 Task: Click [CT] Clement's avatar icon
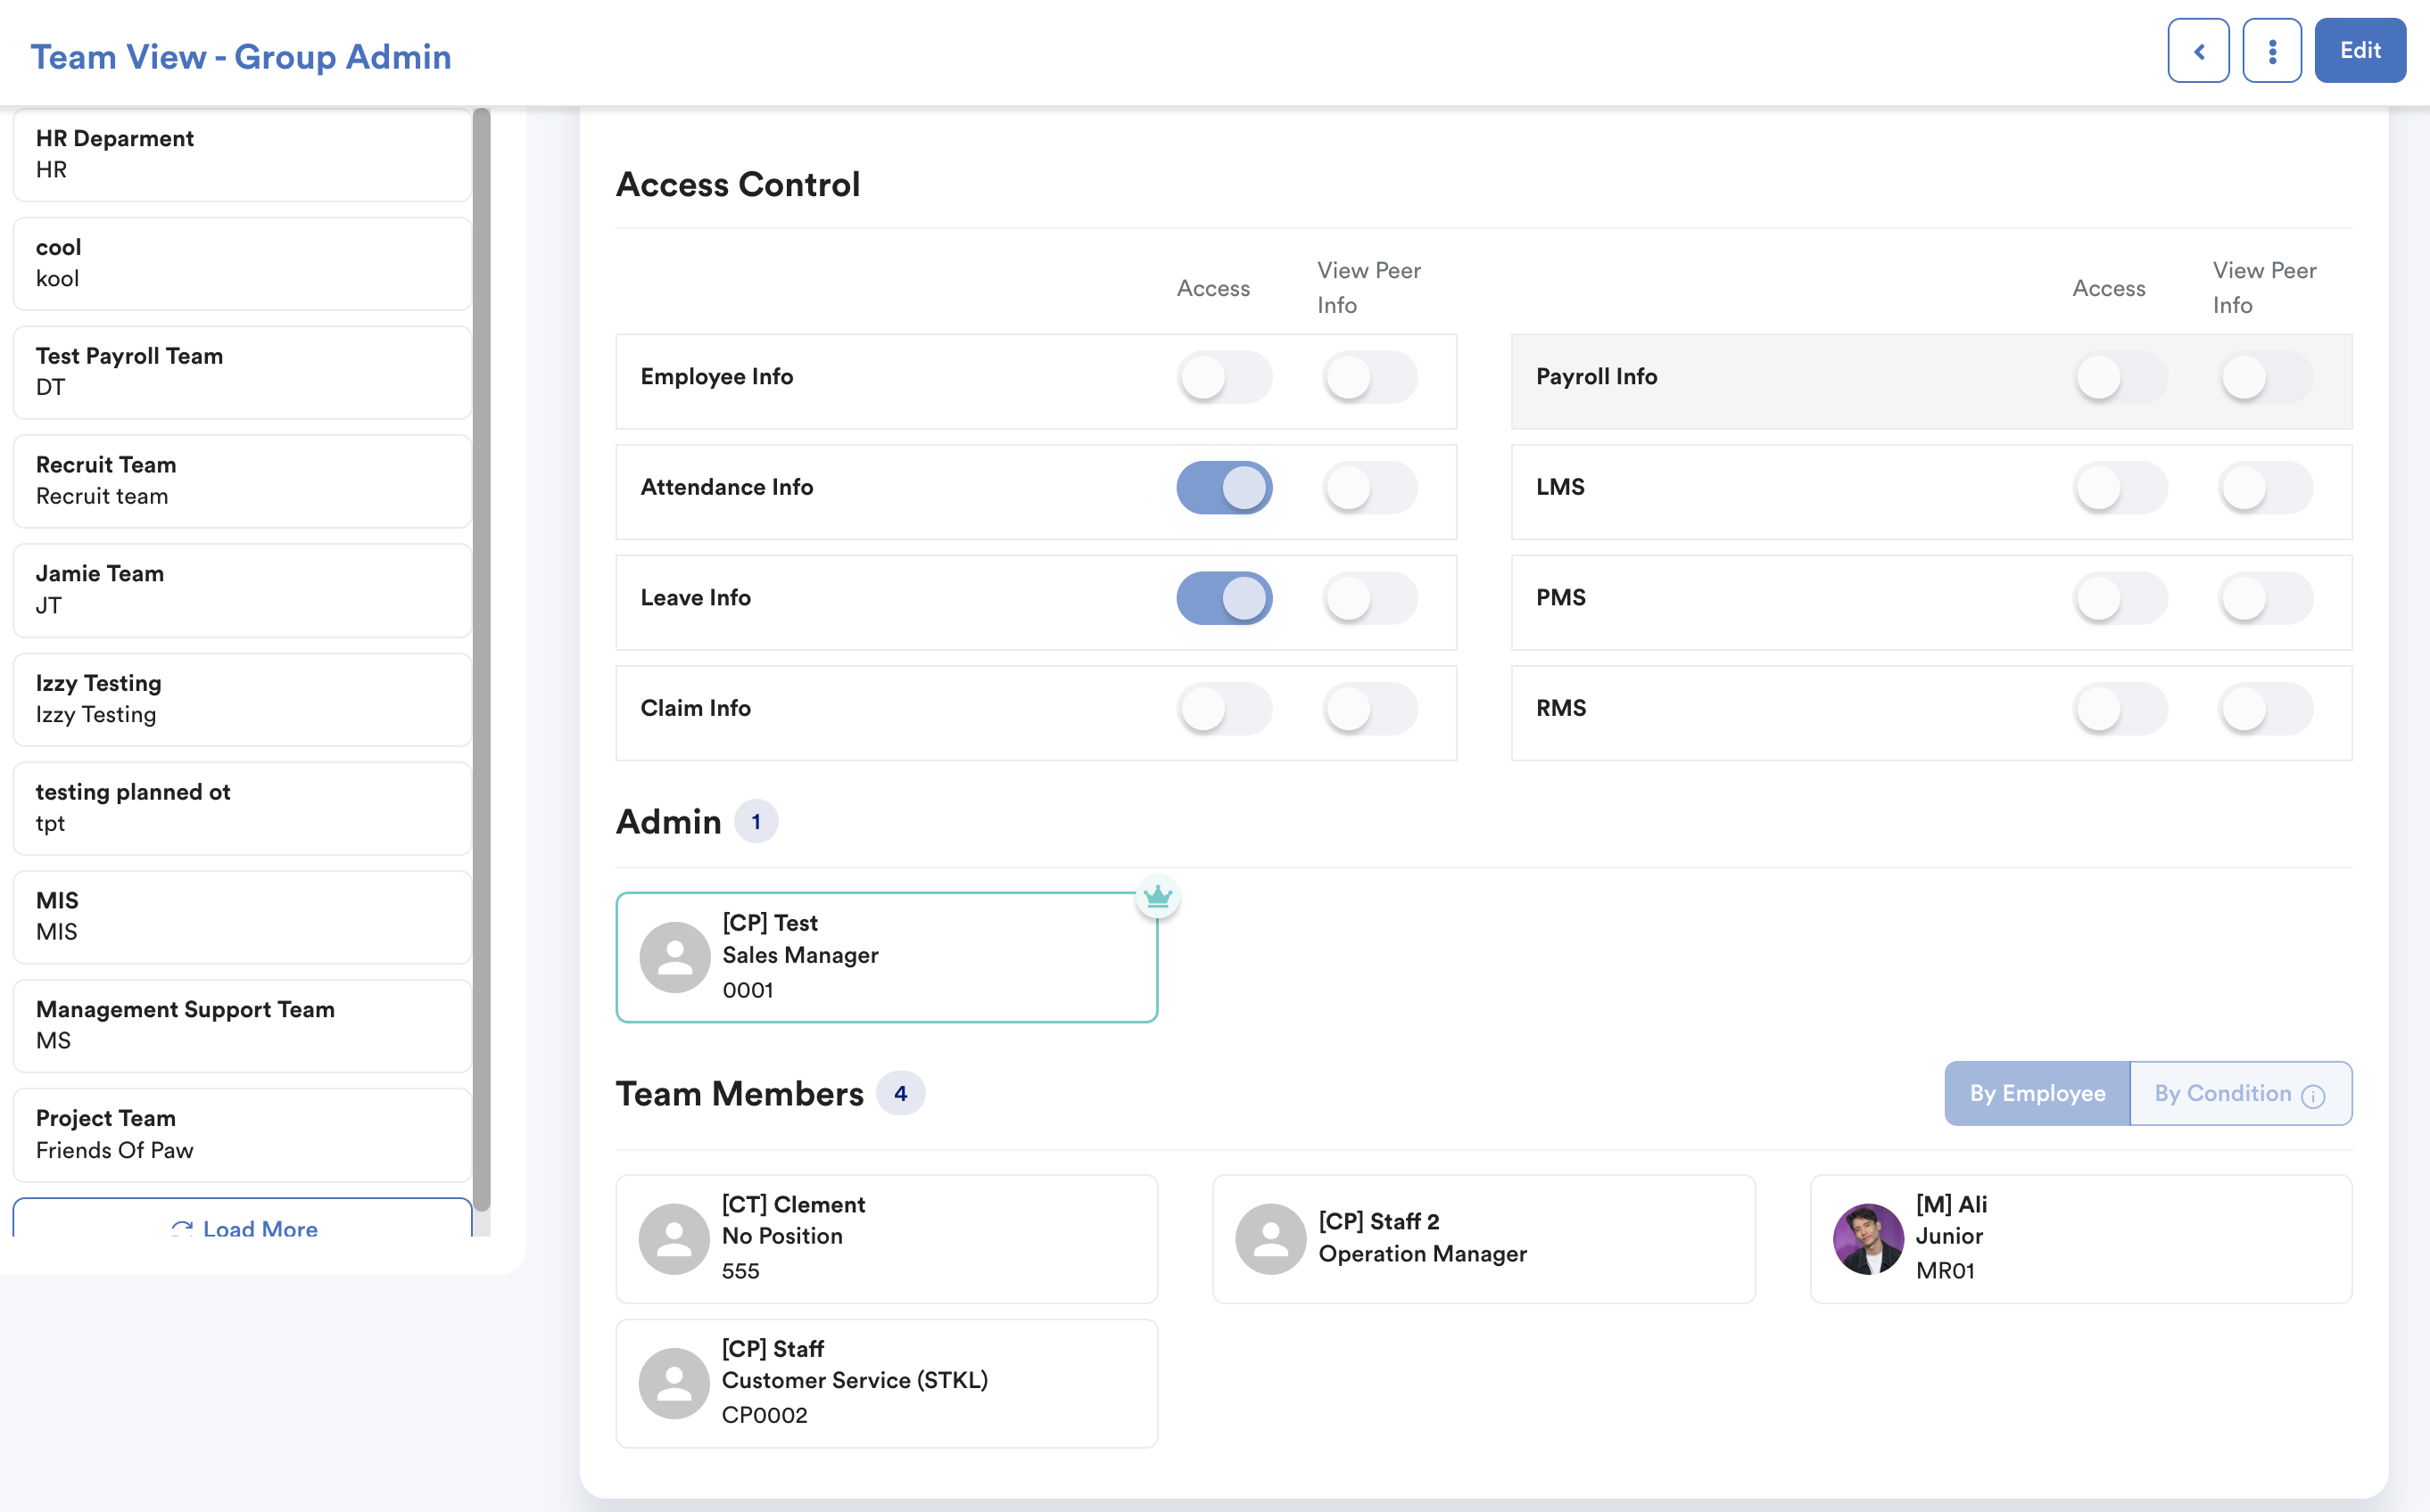pyautogui.click(x=674, y=1238)
